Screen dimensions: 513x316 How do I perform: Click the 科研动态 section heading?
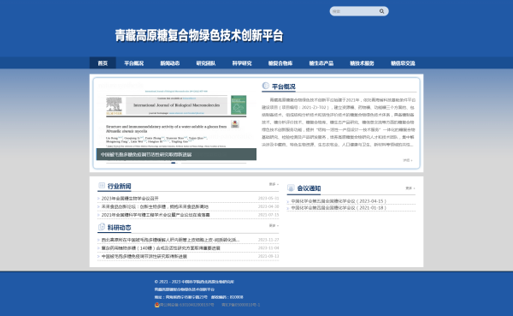coord(119,228)
